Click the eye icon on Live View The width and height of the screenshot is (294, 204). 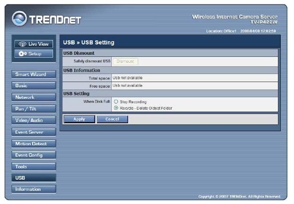pyautogui.click(x=22, y=44)
